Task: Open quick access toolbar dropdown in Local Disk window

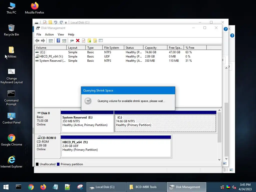Action: click(x=66, y=22)
